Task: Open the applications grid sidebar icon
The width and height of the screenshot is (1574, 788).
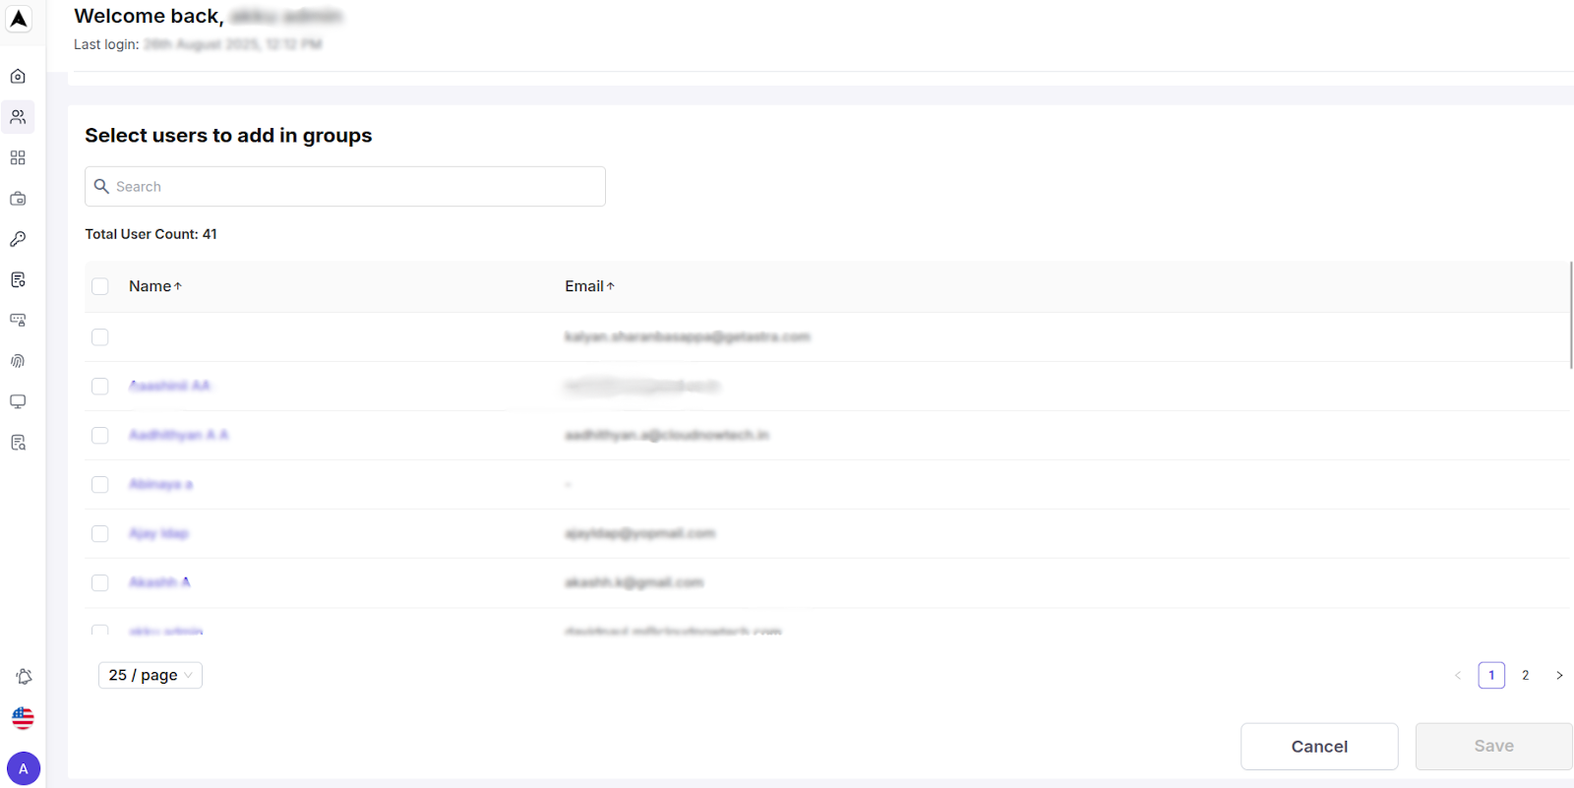Action: point(18,157)
